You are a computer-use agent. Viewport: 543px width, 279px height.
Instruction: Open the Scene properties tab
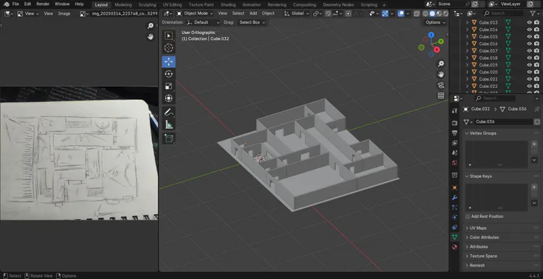(455, 153)
